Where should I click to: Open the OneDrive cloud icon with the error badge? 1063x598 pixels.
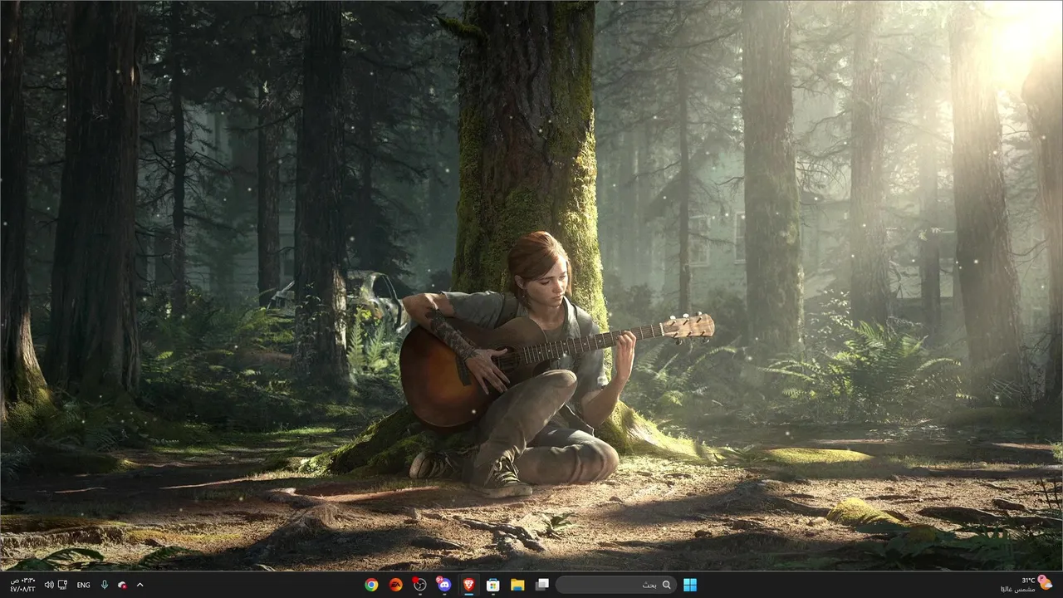(x=123, y=585)
